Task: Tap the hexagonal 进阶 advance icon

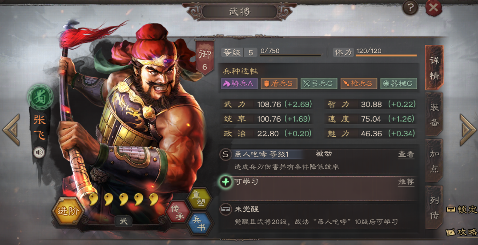Action: pos(68,212)
